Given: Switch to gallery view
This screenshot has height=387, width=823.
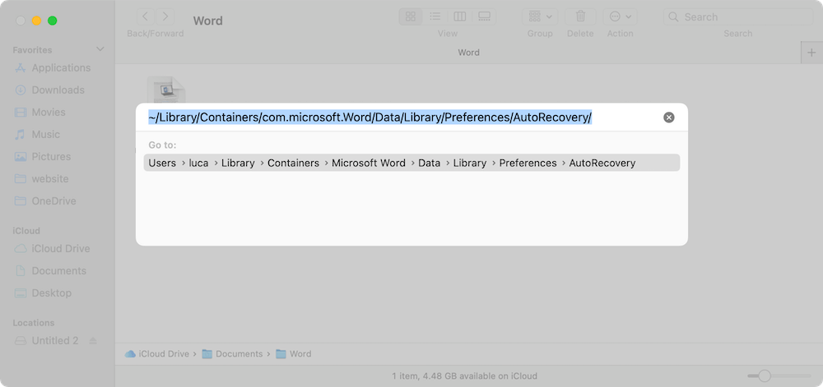Looking at the screenshot, I should (484, 16).
